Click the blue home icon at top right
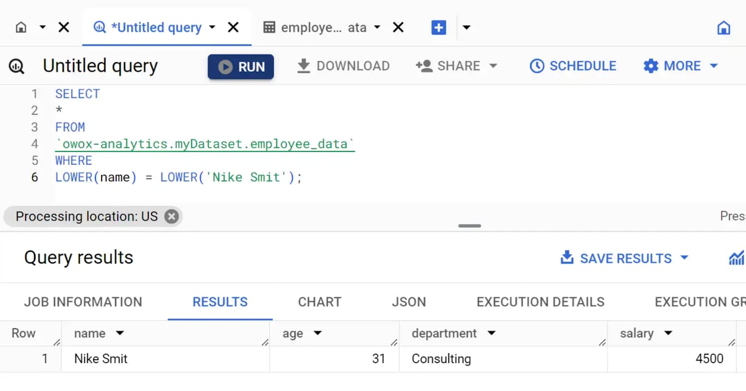Viewport: 746px width, 391px height. 724,27
